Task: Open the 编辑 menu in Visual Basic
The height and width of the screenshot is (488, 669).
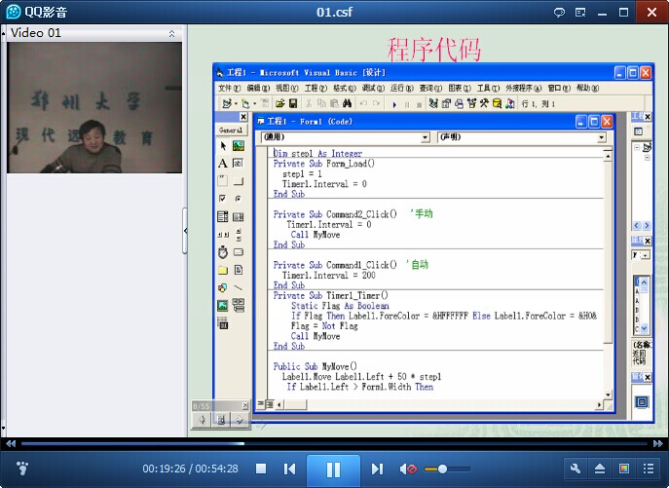Action: (258, 88)
